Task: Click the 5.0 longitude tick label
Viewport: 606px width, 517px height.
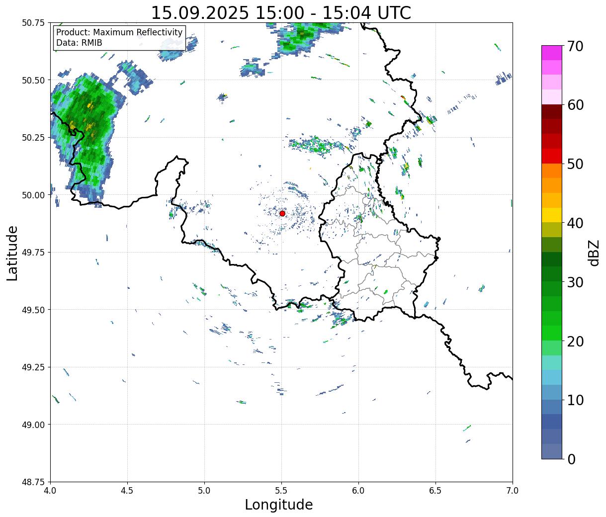Action: [204, 491]
